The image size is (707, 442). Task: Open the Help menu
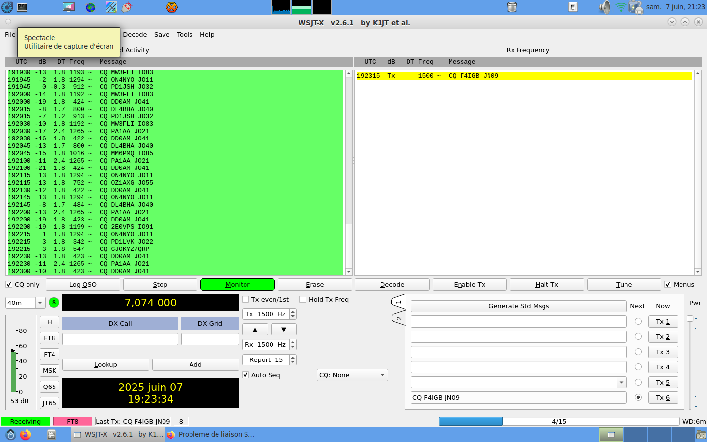pos(207,35)
